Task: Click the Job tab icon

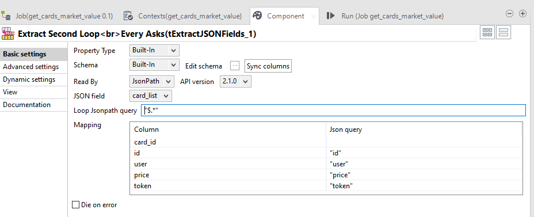Action: tap(6, 16)
